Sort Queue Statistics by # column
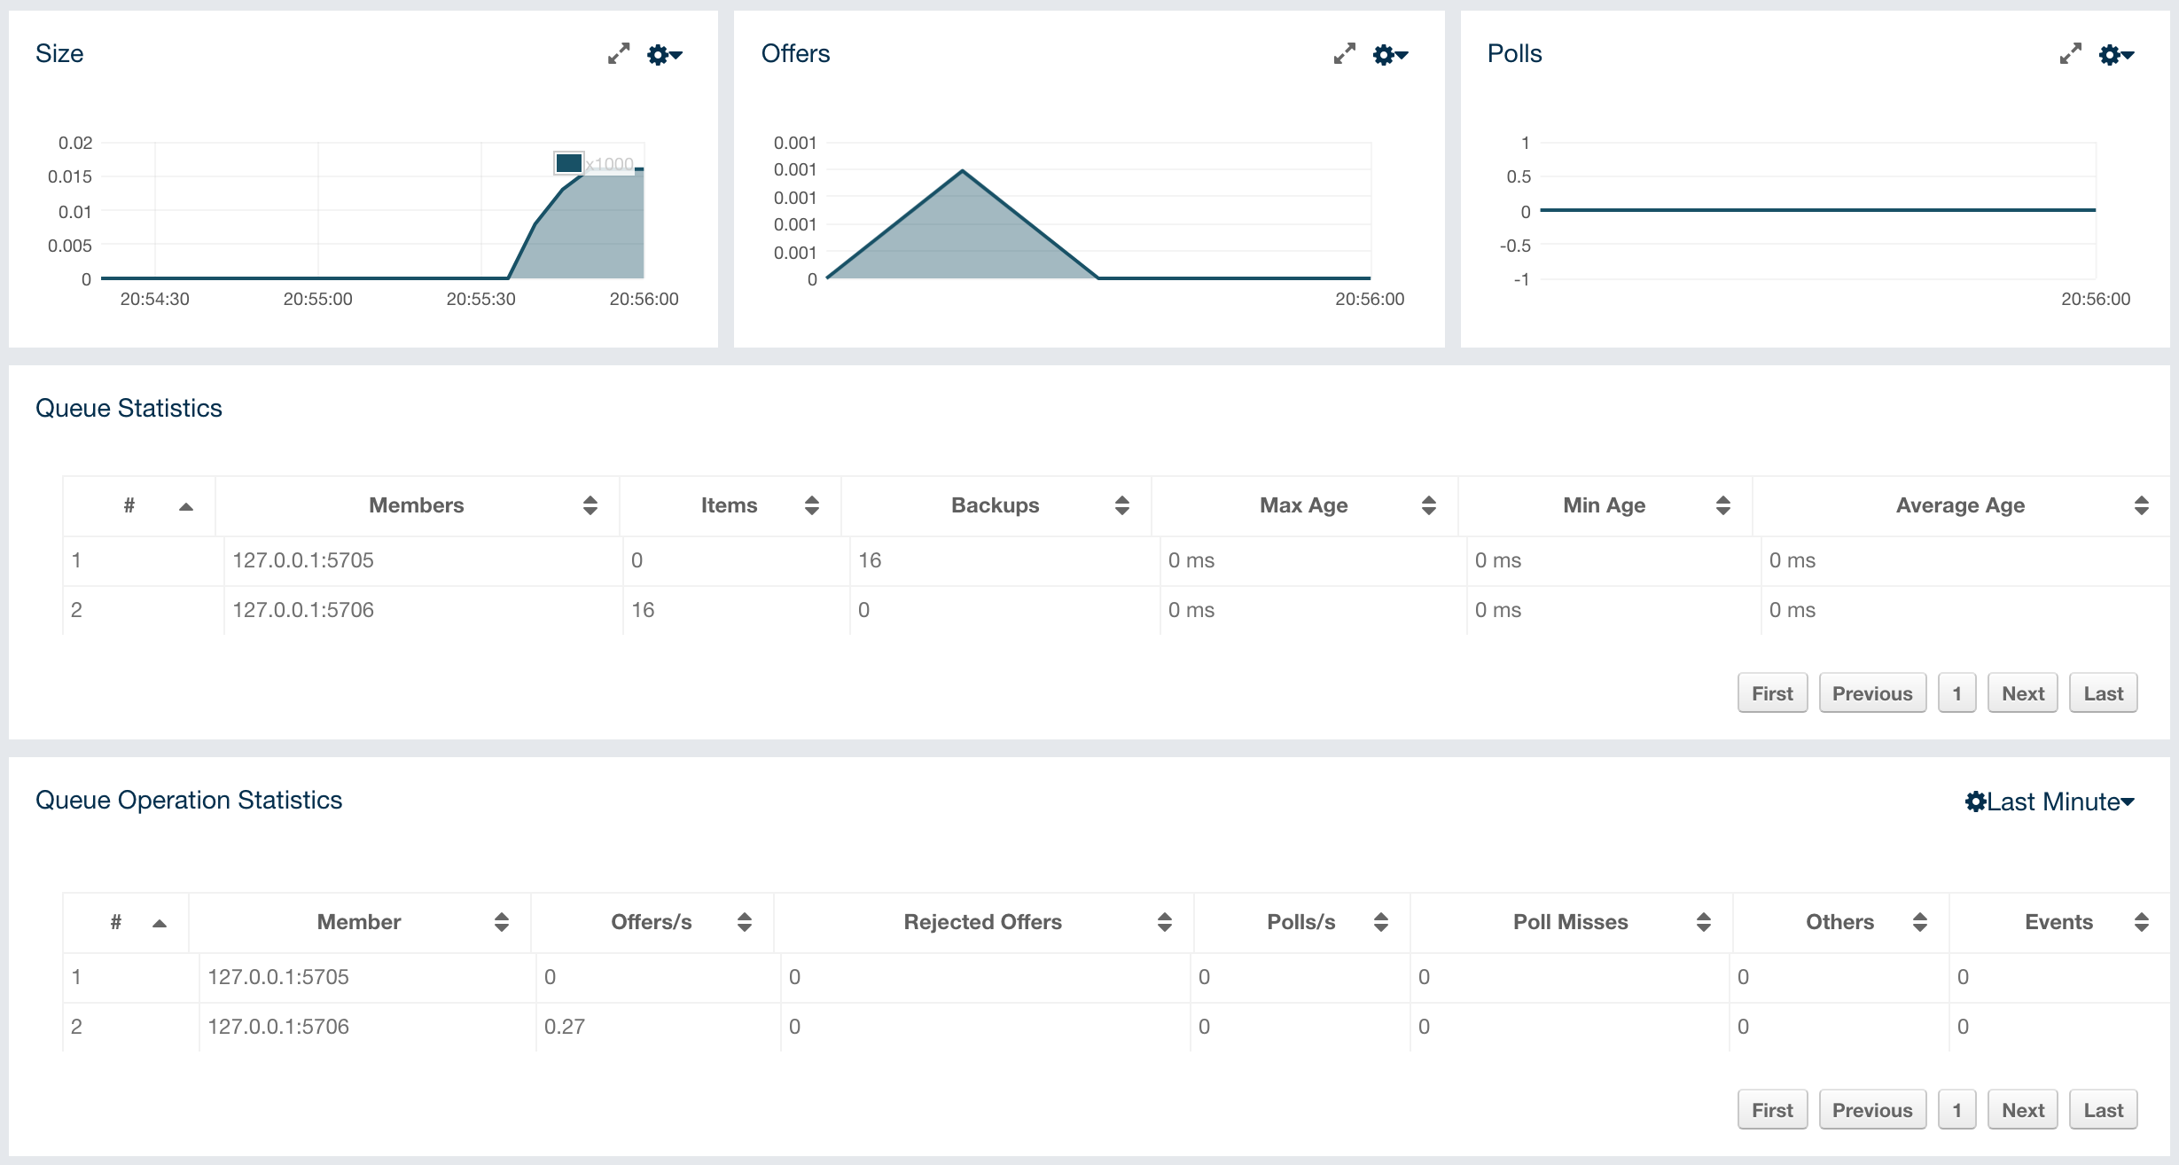This screenshot has width=2179, height=1165. (139, 505)
